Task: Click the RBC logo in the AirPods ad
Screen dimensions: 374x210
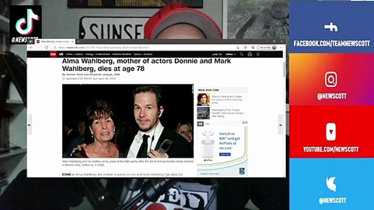Action: coord(242,171)
